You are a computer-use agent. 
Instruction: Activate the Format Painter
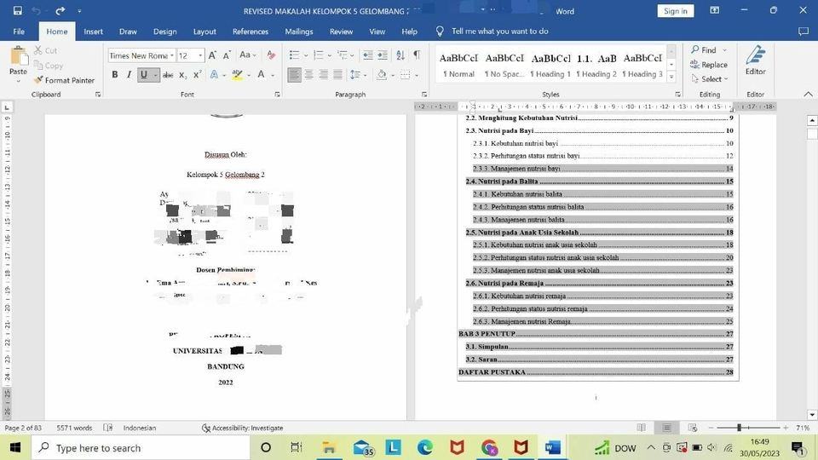click(x=64, y=80)
